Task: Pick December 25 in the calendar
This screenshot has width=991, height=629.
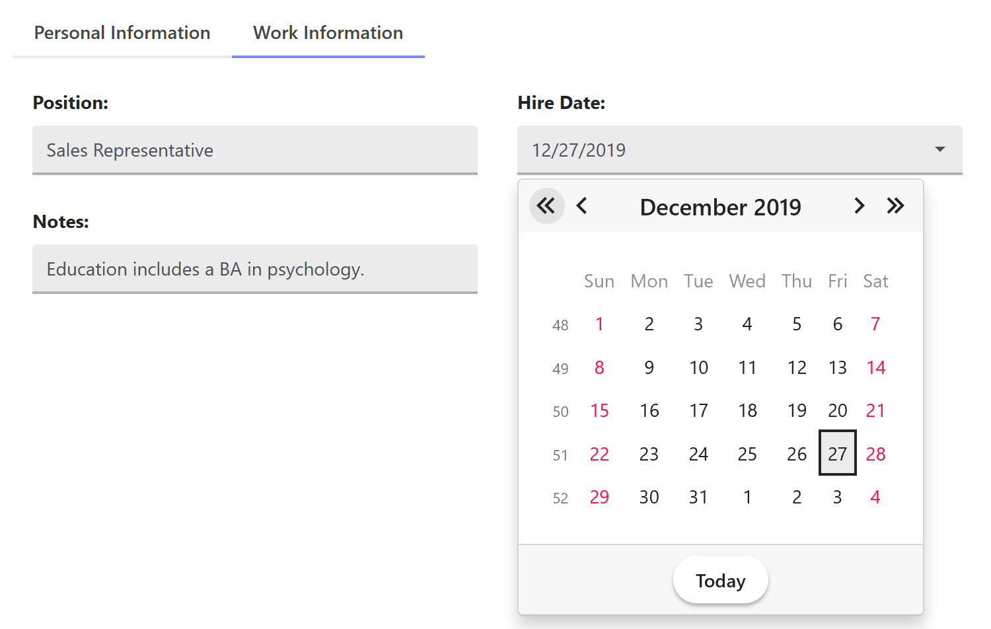Action: (747, 454)
